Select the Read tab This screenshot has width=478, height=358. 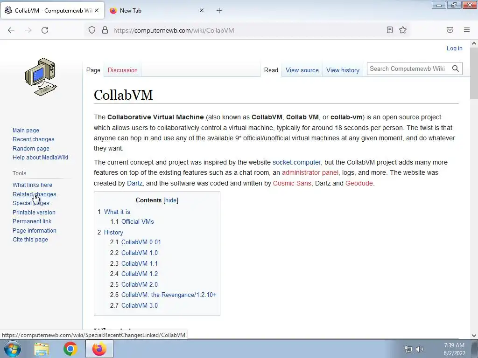pos(271,70)
